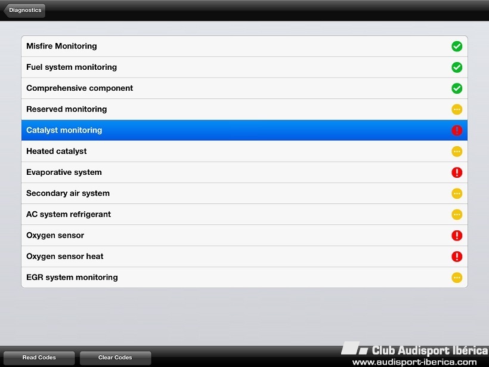Select the Evaporative system row
The image size is (489, 367).
244,172
